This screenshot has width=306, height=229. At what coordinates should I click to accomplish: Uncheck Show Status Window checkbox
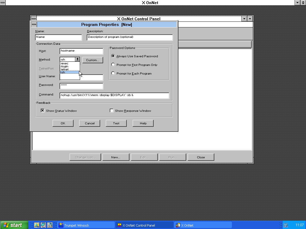42,111
